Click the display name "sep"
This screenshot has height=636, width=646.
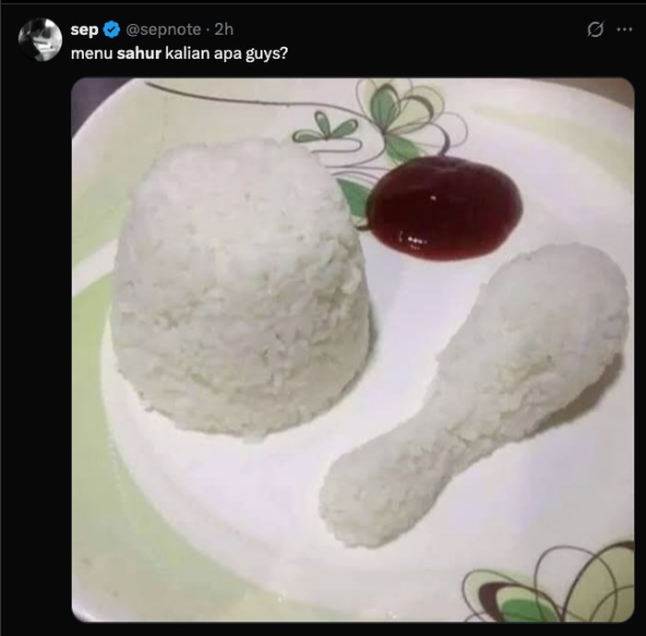84,30
